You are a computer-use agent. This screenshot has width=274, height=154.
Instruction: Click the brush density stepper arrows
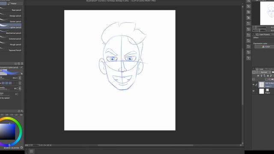coord(17,89)
